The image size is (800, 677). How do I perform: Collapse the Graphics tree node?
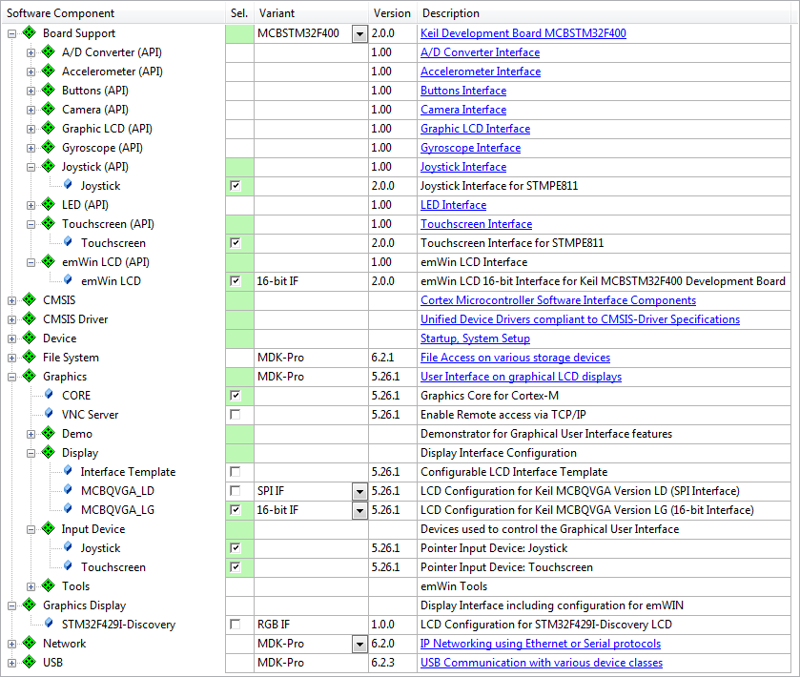11,377
